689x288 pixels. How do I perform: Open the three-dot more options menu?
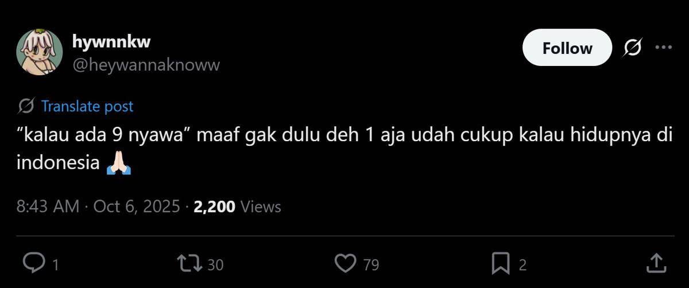[x=663, y=47]
